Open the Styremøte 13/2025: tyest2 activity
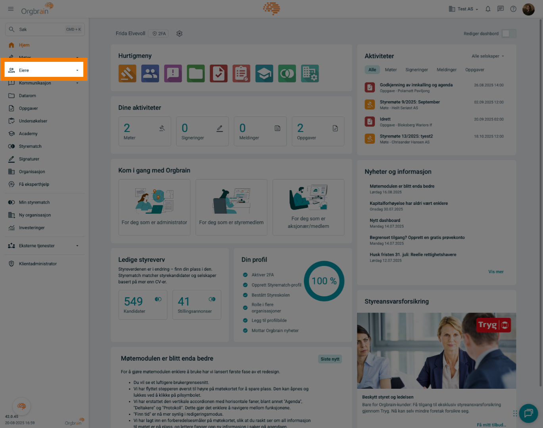This screenshot has width=543, height=428. tap(406, 136)
